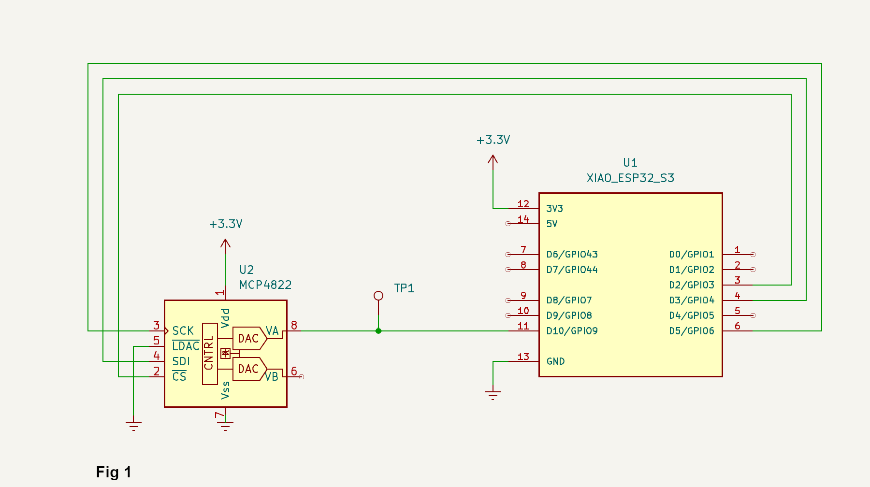870x487 pixels.
Task: Select the VB output pin label
Action: pyautogui.click(x=272, y=376)
